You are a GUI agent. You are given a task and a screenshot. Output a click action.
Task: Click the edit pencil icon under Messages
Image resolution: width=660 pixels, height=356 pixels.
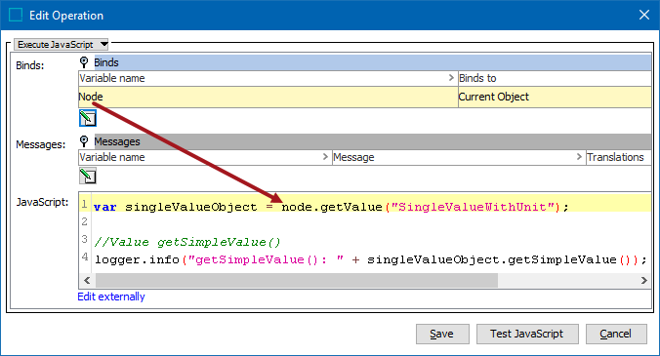click(88, 176)
